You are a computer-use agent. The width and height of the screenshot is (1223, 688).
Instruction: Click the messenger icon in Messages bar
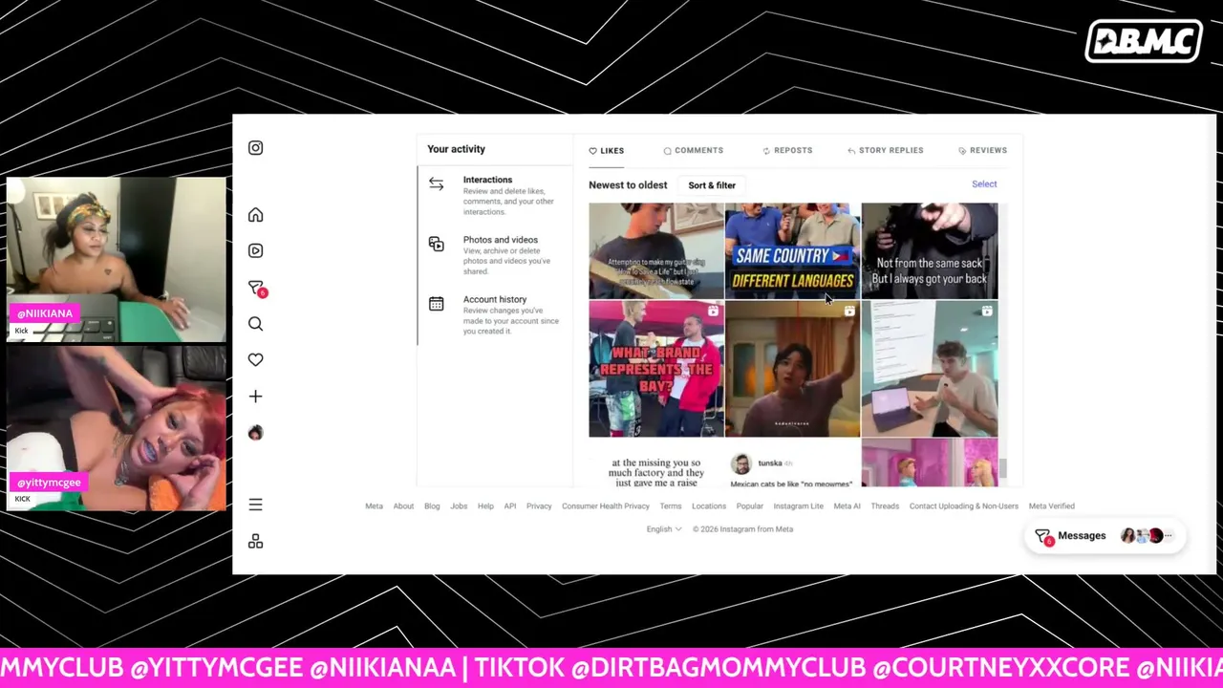click(1043, 536)
